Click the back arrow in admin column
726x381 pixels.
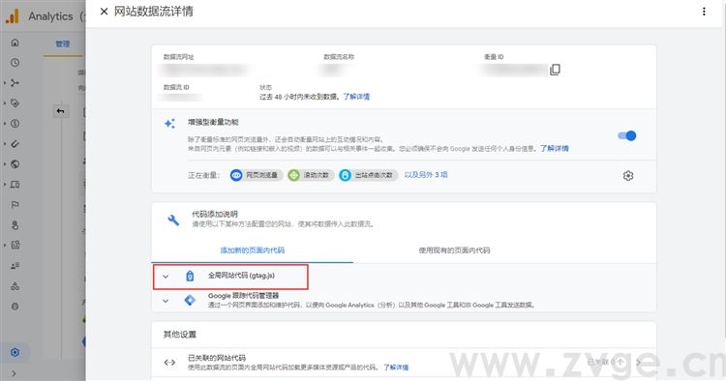[60, 111]
